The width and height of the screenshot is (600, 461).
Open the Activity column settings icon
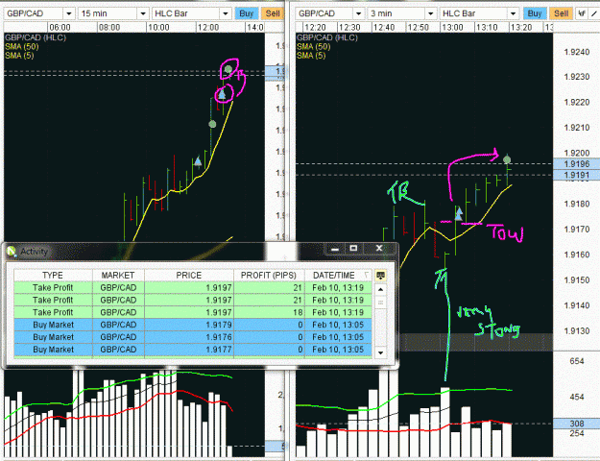(380, 276)
